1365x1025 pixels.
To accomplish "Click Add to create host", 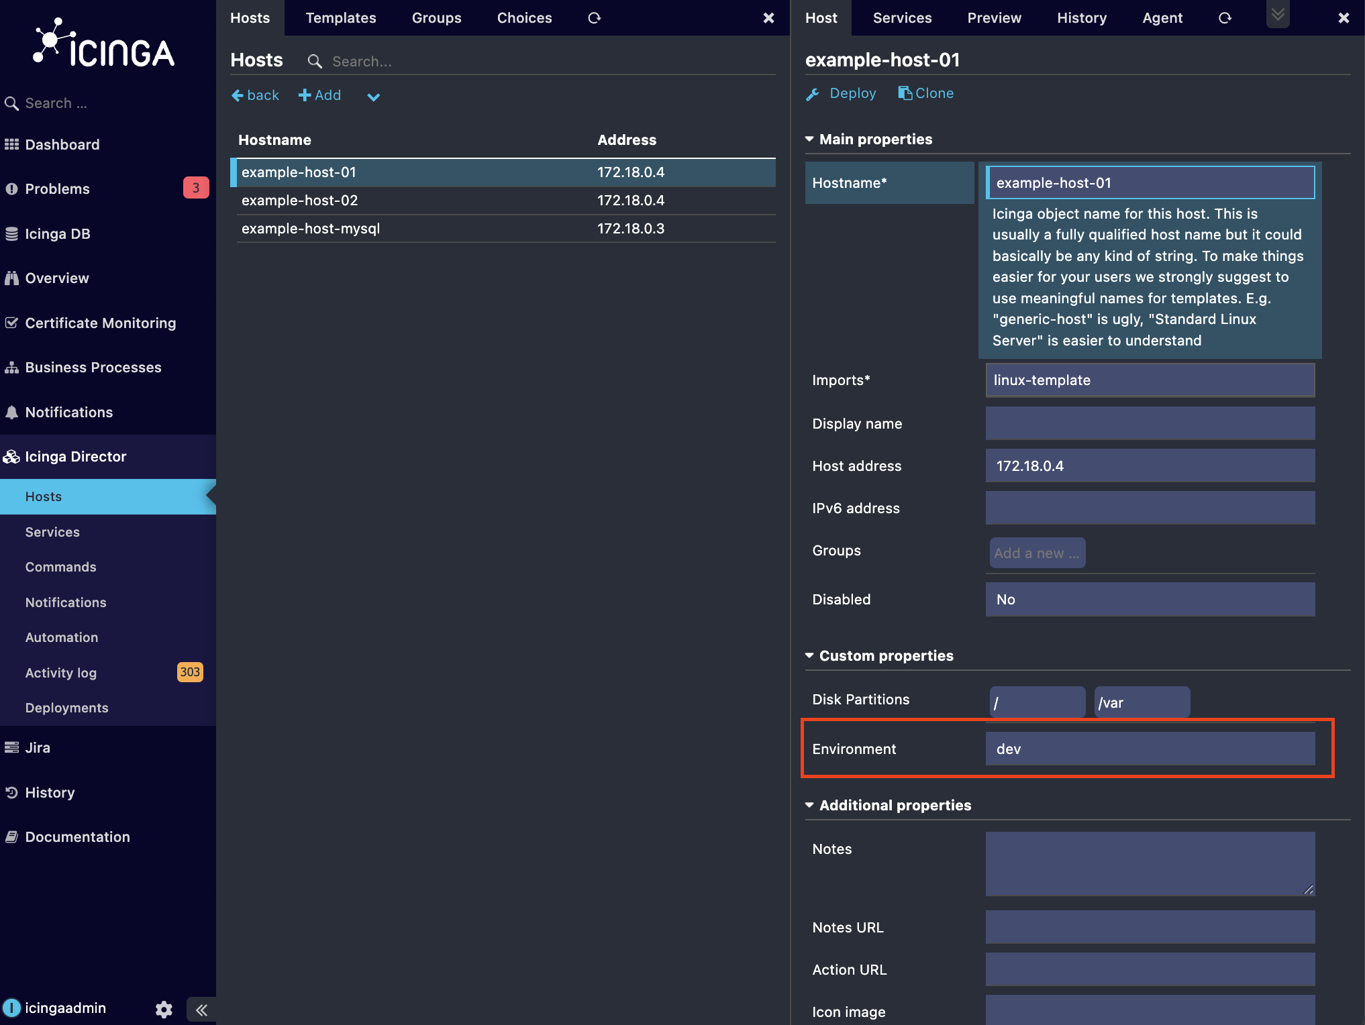I will [319, 96].
